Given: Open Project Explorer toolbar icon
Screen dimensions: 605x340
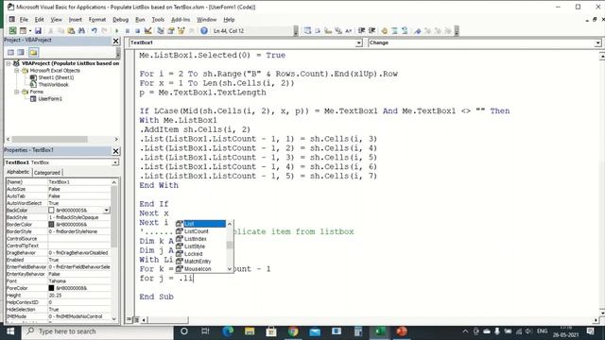Looking at the screenshot, I should tap(160, 31).
